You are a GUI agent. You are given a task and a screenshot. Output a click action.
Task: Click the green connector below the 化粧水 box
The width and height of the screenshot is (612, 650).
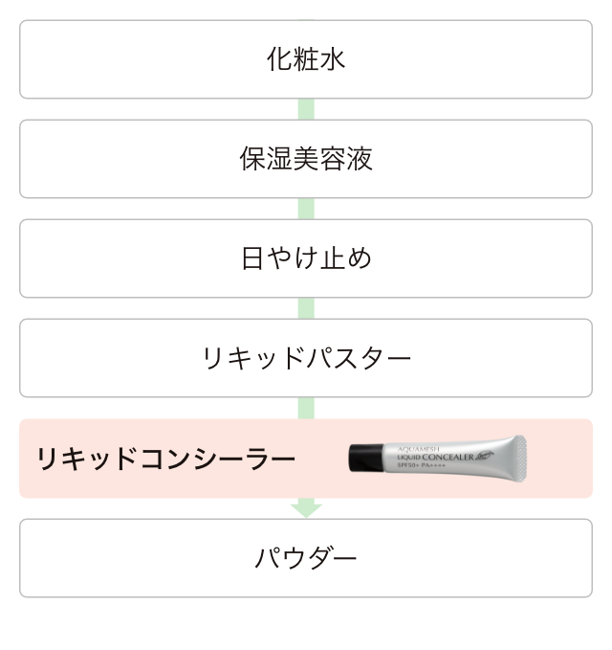(x=306, y=109)
